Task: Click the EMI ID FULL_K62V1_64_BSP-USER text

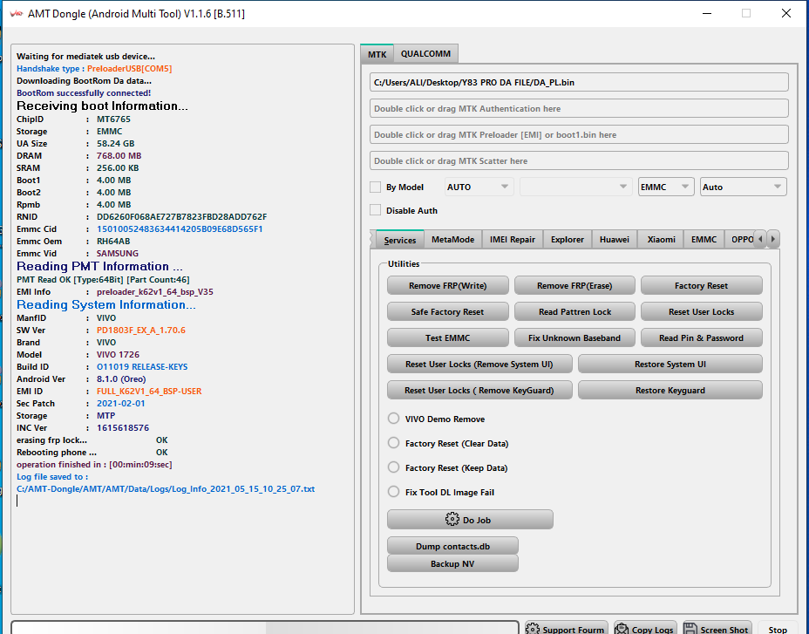Action: click(x=149, y=392)
